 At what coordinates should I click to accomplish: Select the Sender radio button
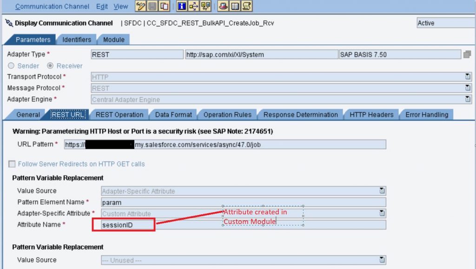(x=11, y=66)
